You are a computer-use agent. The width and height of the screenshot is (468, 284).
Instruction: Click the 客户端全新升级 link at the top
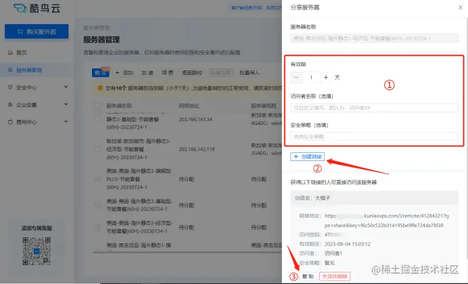pyautogui.click(x=256, y=7)
